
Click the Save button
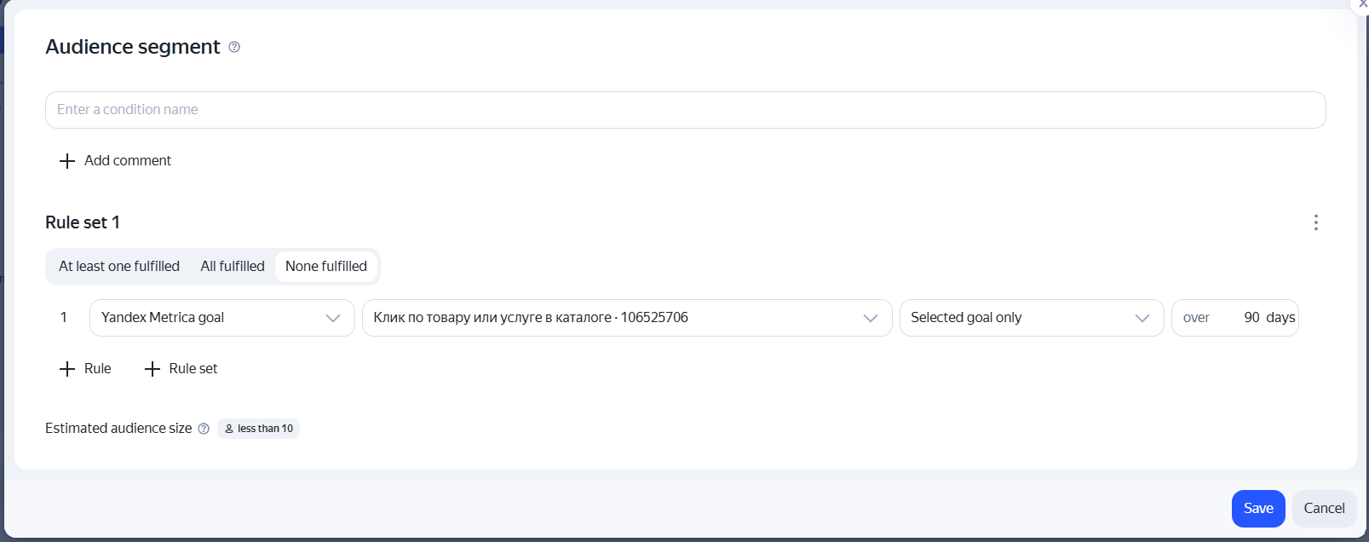(x=1258, y=509)
